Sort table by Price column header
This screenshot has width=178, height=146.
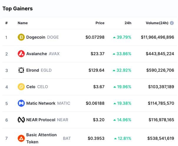[x=100, y=23]
